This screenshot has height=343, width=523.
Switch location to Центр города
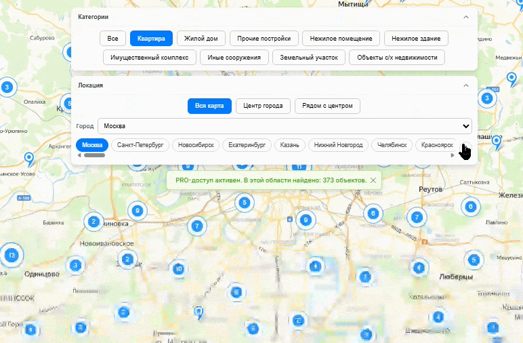click(263, 106)
